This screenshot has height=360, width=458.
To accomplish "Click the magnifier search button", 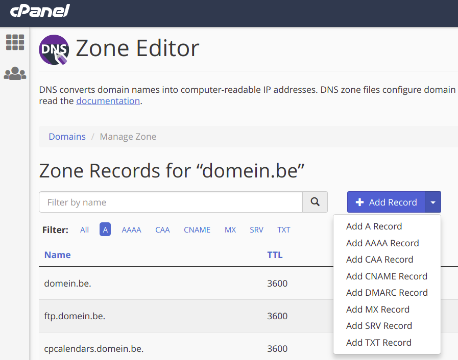I will (x=315, y=202).
